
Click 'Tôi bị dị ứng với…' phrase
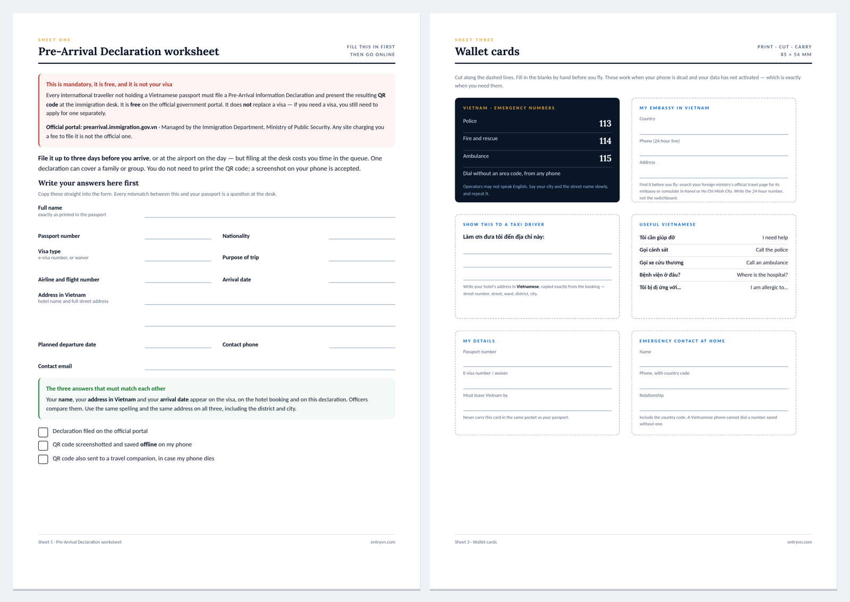click(x=660, y=288)
